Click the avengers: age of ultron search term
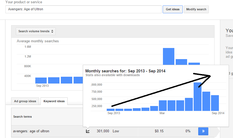This screenshot has height=138, width=233. tap(31, 131)
